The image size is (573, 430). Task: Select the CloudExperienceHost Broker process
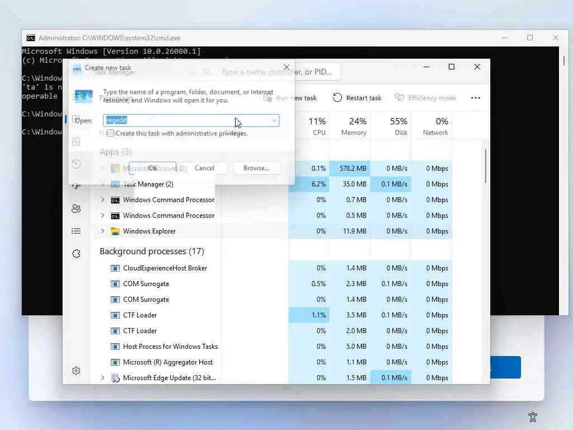(273, 268)
